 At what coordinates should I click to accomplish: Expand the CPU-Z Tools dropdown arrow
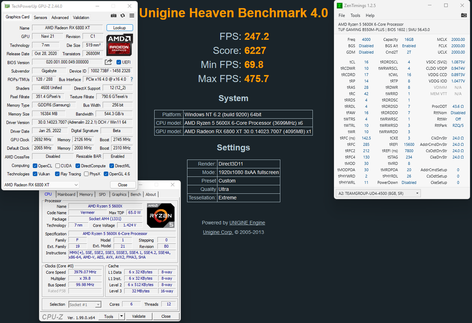pyautogui.click(x=121, y=316)
